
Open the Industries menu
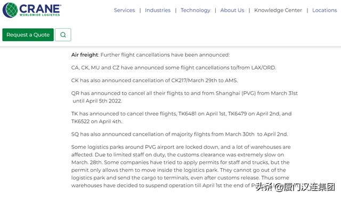[158, 10]
